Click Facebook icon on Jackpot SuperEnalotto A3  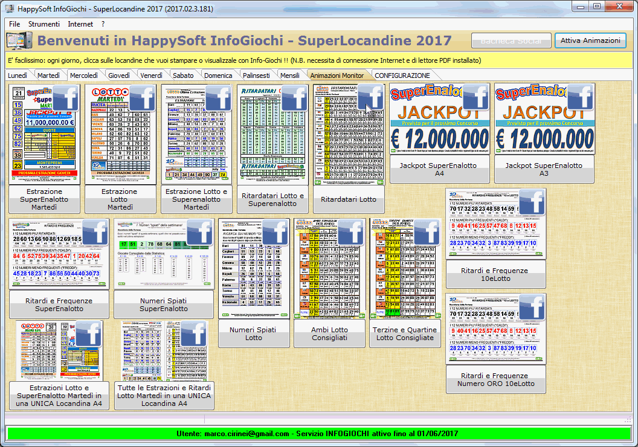tap(580, 97)
